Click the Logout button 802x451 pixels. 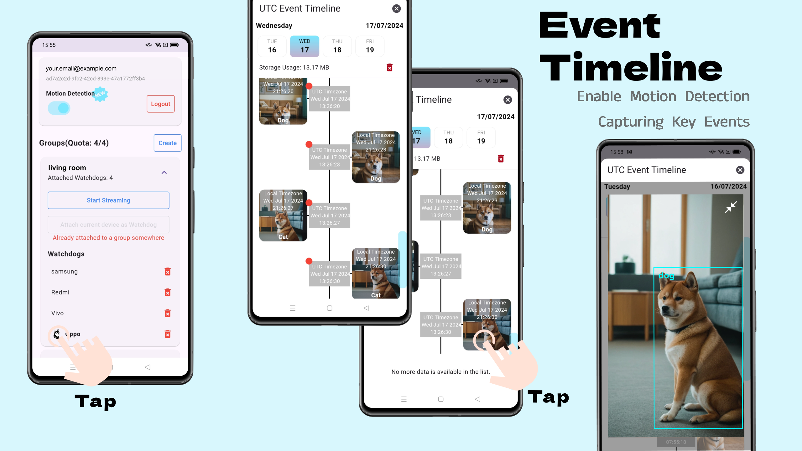tap(160, 104)
